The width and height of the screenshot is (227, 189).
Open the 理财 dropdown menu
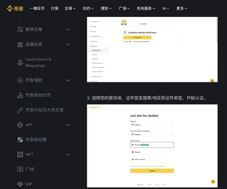pyautogui.click(x=106, y=8)
